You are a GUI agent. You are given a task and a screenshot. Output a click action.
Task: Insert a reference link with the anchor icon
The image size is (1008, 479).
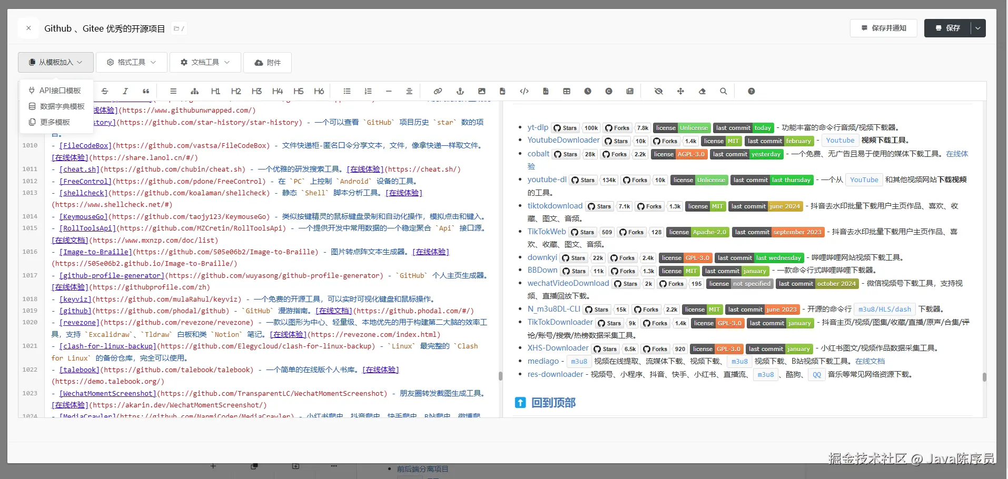pyautogui.click(x=460, y=91)
